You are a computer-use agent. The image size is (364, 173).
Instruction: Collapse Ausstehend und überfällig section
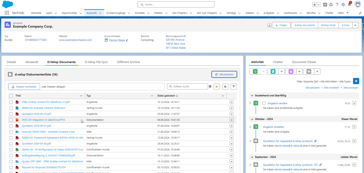252,96
